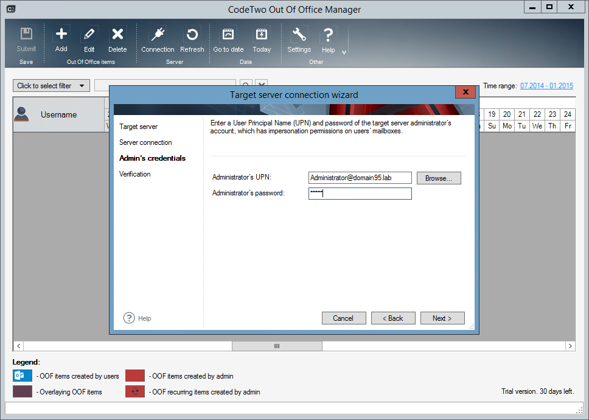The width and height of the screenshot is (589, 420).
Task: Click the Administrator's UPN field
Action: (x=360, y=178)
